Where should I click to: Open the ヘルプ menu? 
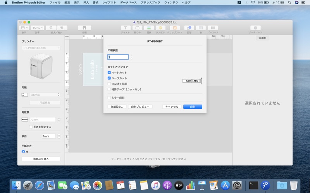186,3
